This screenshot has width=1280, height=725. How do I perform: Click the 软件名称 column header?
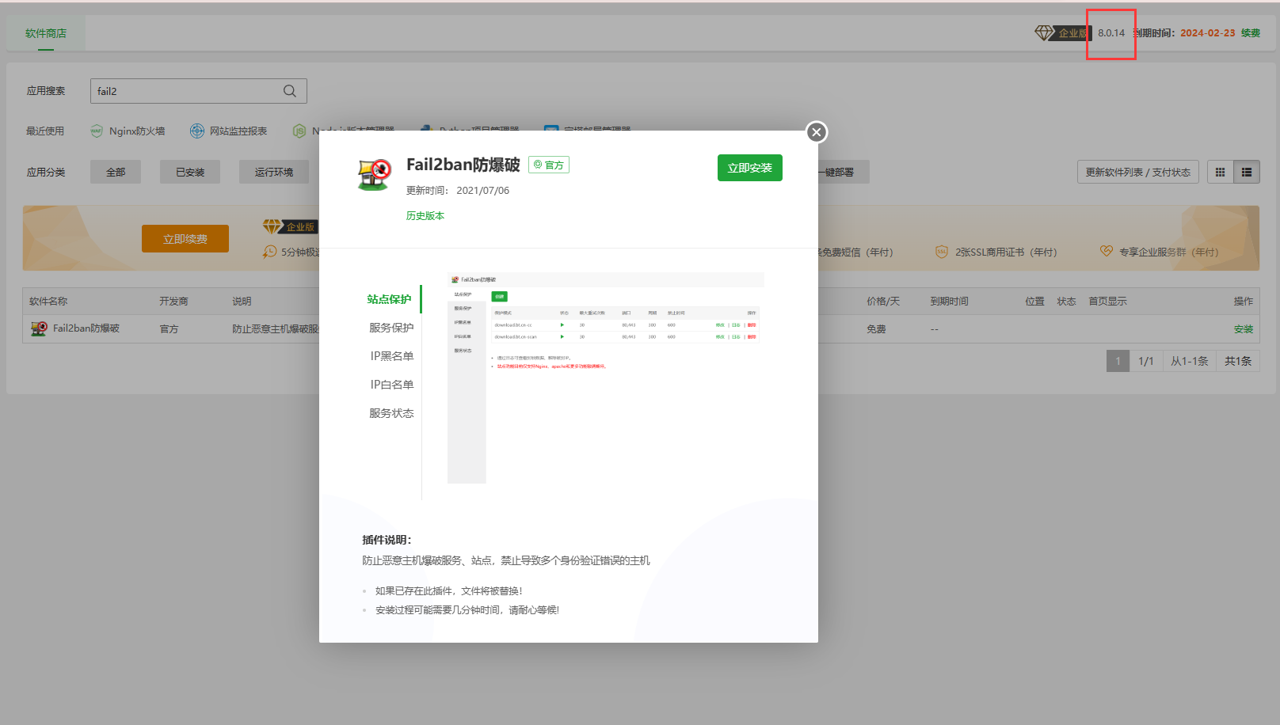tap(48, 302)
